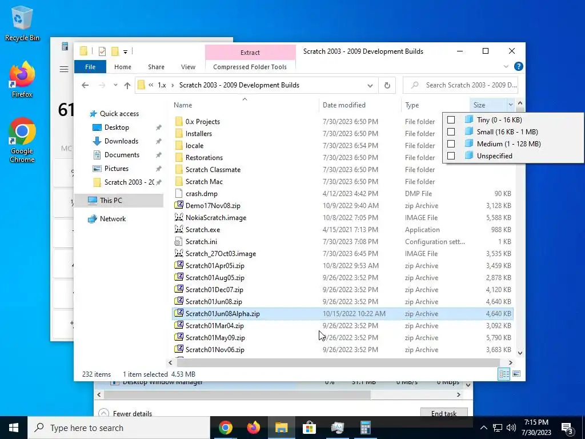Screen dimensions: 585x439
Task: Open the Explorer help question-mark icon
Action: pyautogui.click(x=518, y=66)
